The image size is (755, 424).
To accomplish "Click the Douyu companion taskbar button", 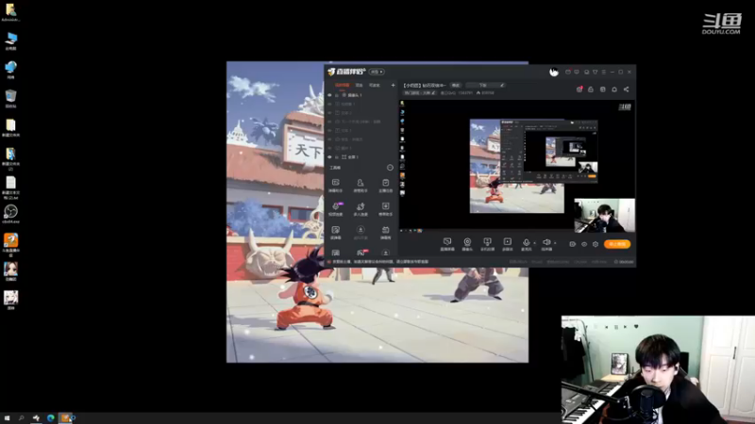I will (x=66, y=418).
